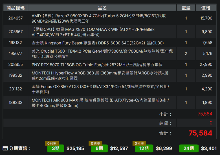
Task: Select the 微星 MAG X870 TOMAHAWK WIFI product name
Action: click(x=93, y=32)
